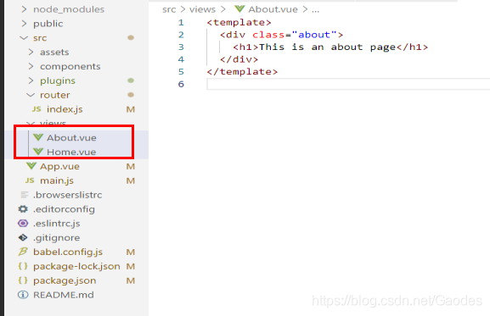
Task: Open the README.md file
Action: click(64, 295)
